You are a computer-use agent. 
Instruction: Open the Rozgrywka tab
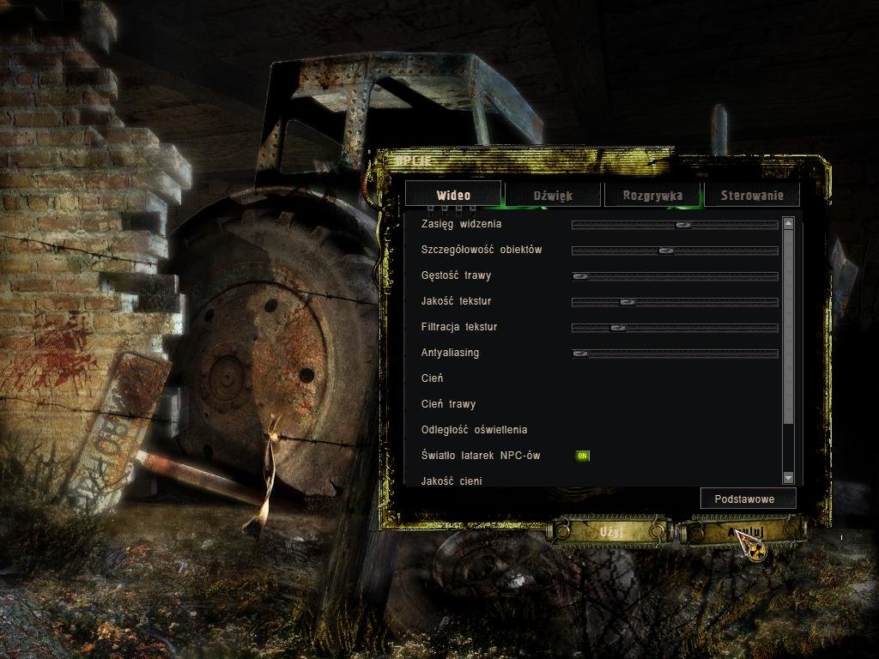[x=652, y=195]
